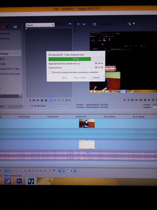Open Photoshop from the Windows taskbar
This screenshot has width=157, height=210.
(x=19, y=181)
